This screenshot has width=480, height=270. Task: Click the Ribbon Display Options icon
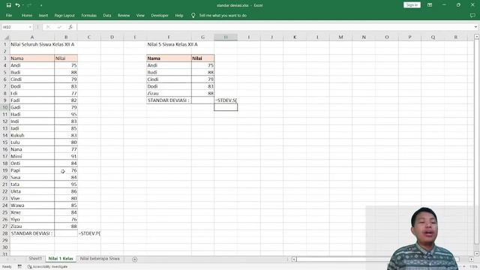(430, 5)
